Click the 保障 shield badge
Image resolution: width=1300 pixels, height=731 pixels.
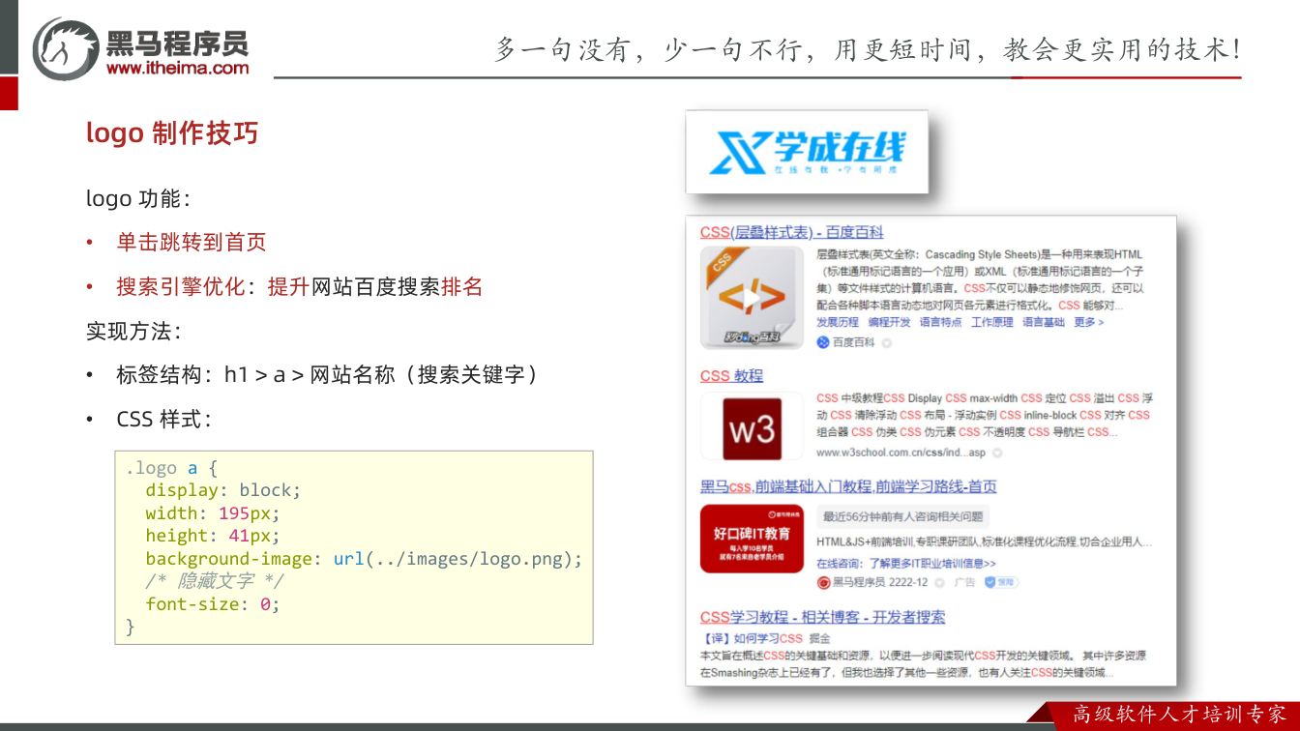(1001, 582)
